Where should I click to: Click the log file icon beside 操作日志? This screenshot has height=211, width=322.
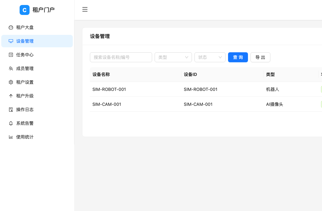(x=11, y=110)
